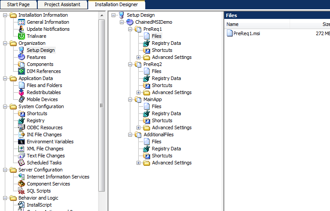Screen dimensions: 330x211
Task: Click the Environment Variables icon
Action: (x=22, y=142)
